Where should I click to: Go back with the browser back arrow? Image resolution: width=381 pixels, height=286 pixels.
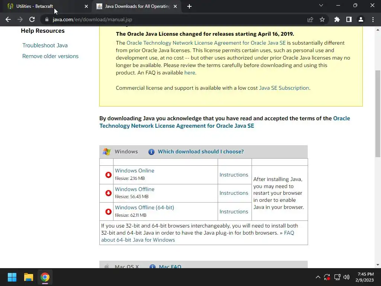8,19
